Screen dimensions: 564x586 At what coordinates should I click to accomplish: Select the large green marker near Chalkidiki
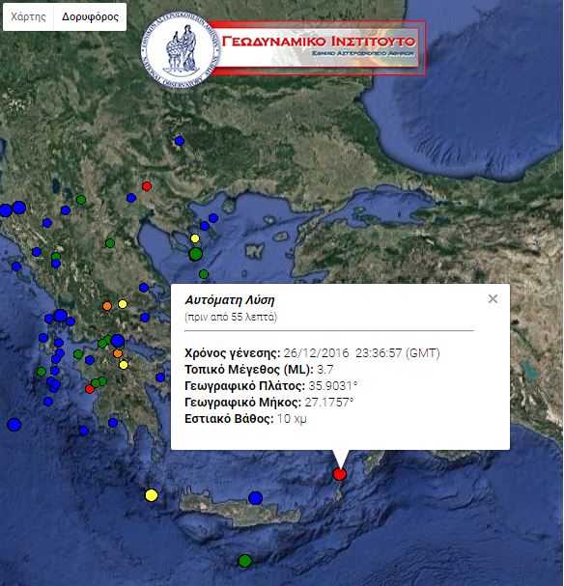pyautogui.click(x=195, y=254)
